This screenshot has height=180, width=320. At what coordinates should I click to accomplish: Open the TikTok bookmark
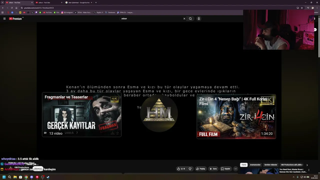(83, 12)
